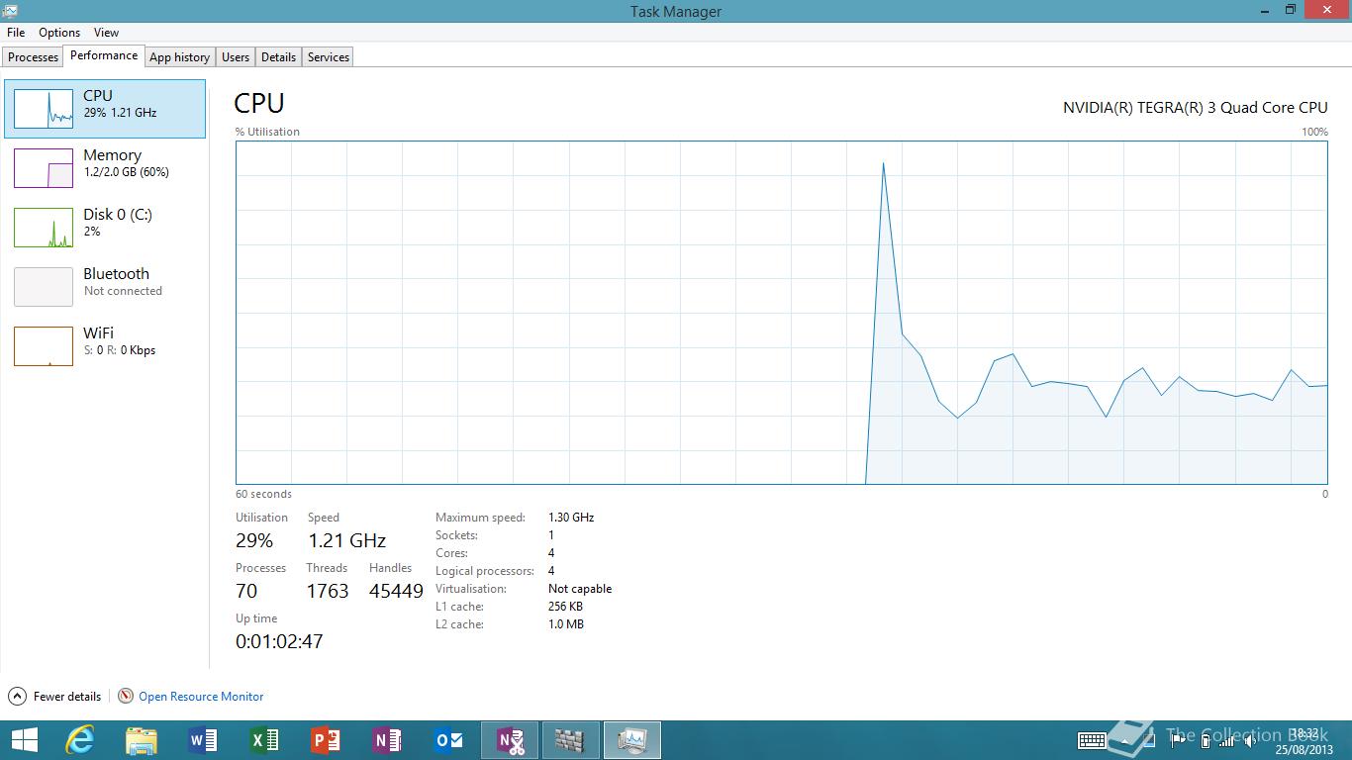The height and width of the screenshot is (760, 1352).
Task: Click the threads count 1763
Action: (x=328, y=591)
